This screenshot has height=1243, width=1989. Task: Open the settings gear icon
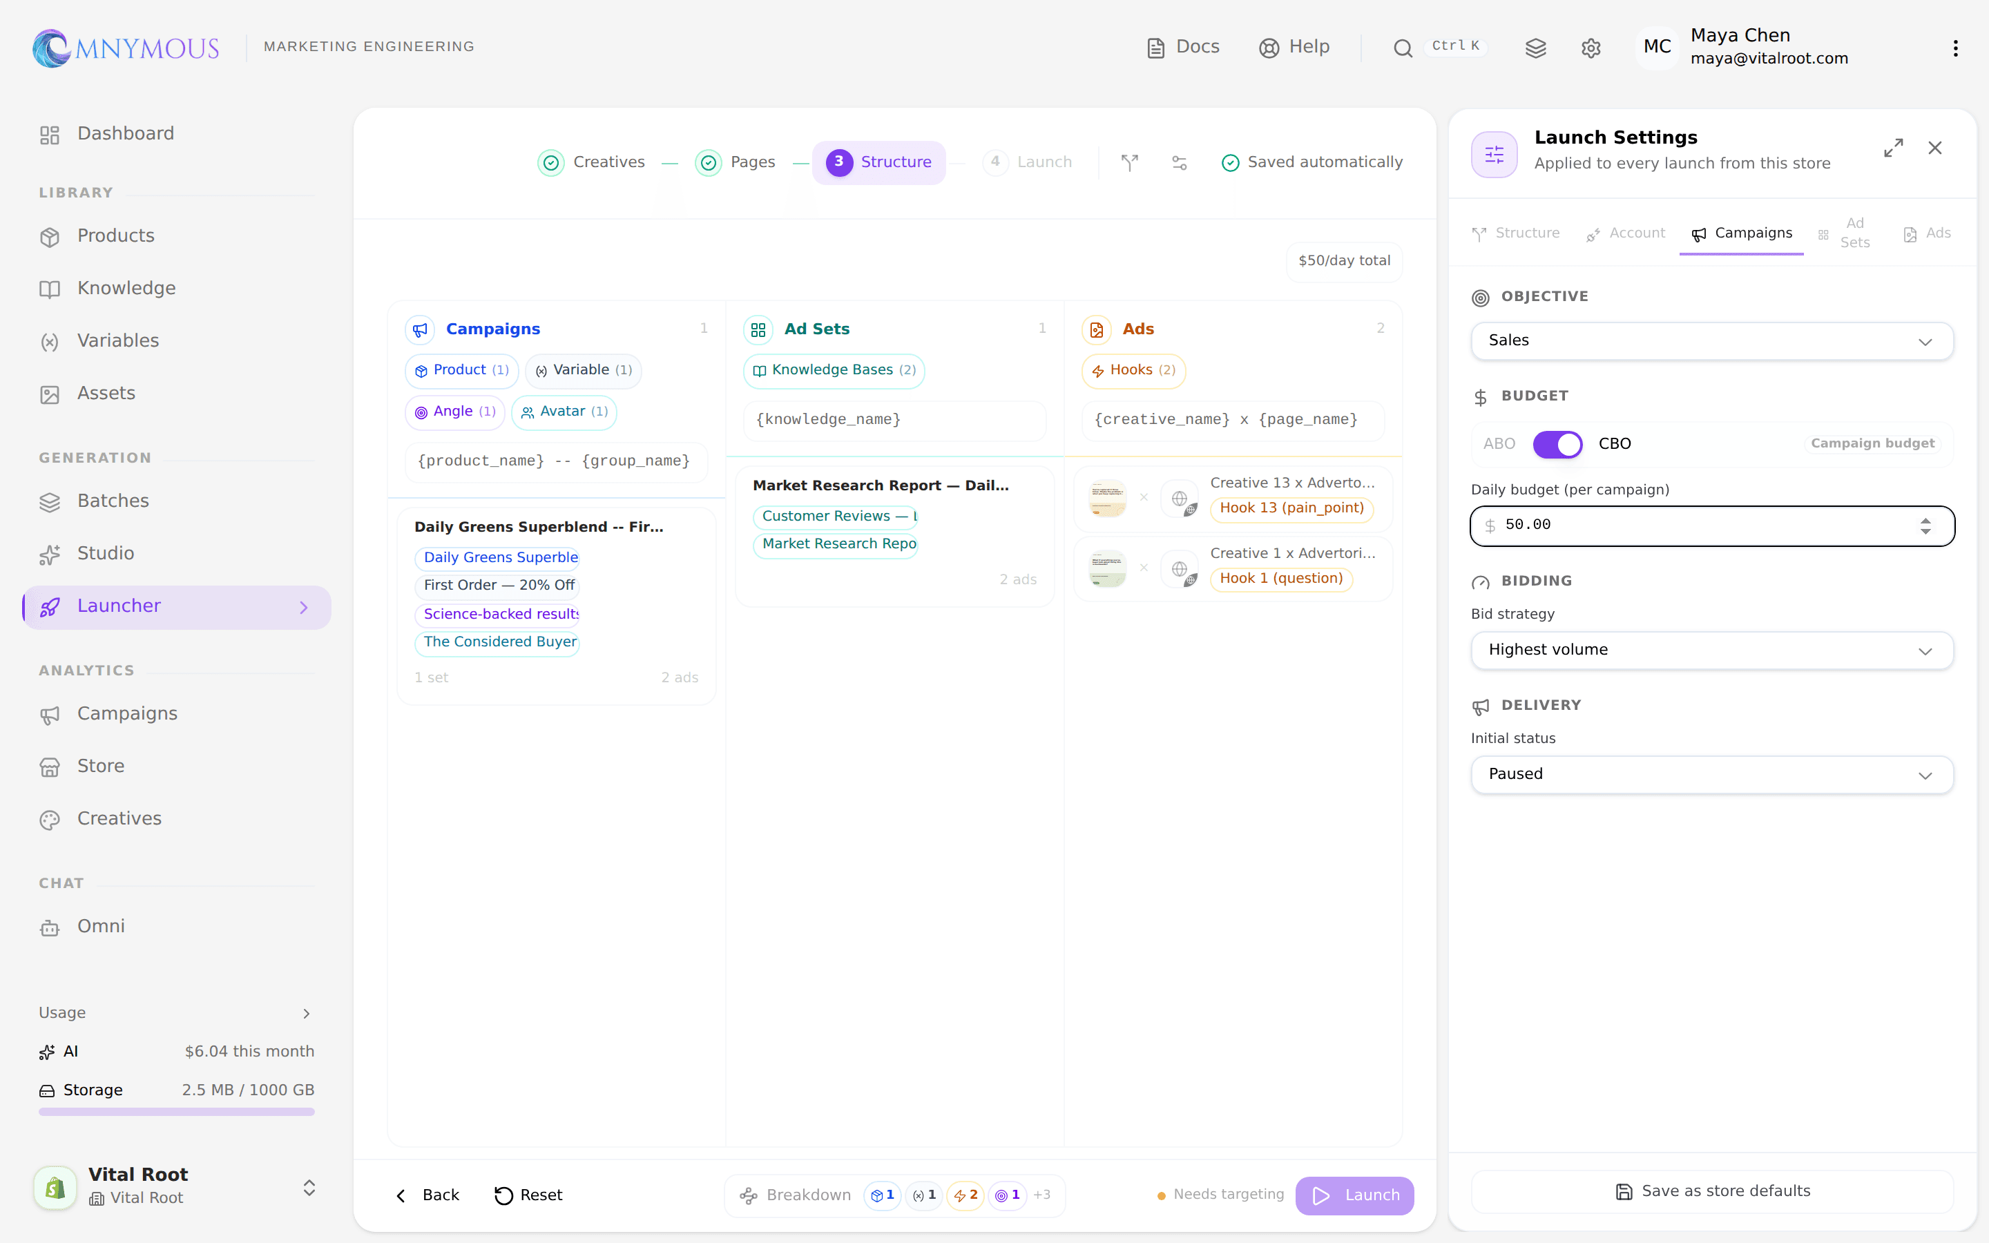coord(1591,48)
